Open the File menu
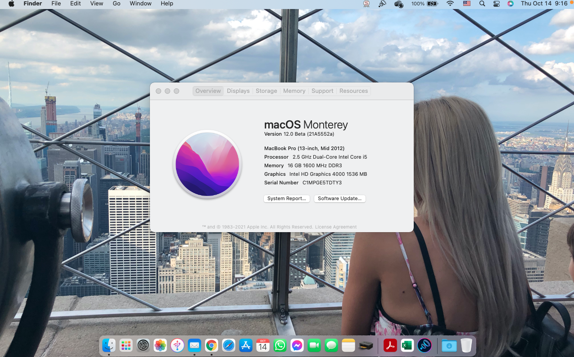Image resolution: width=574 pixels, height=357 pixels. pos(56,4)
